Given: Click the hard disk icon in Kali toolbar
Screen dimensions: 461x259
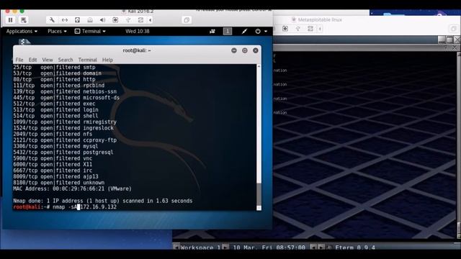Looking at the screenshot, I should 77,20.
